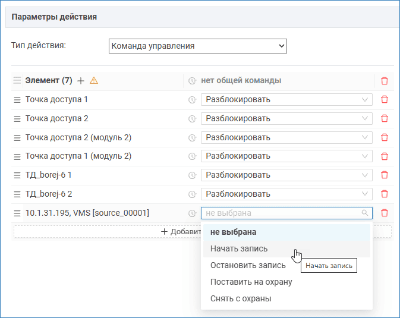
Task: Click the Точка доступа 1 element name
Action: [x=56, y=99]
